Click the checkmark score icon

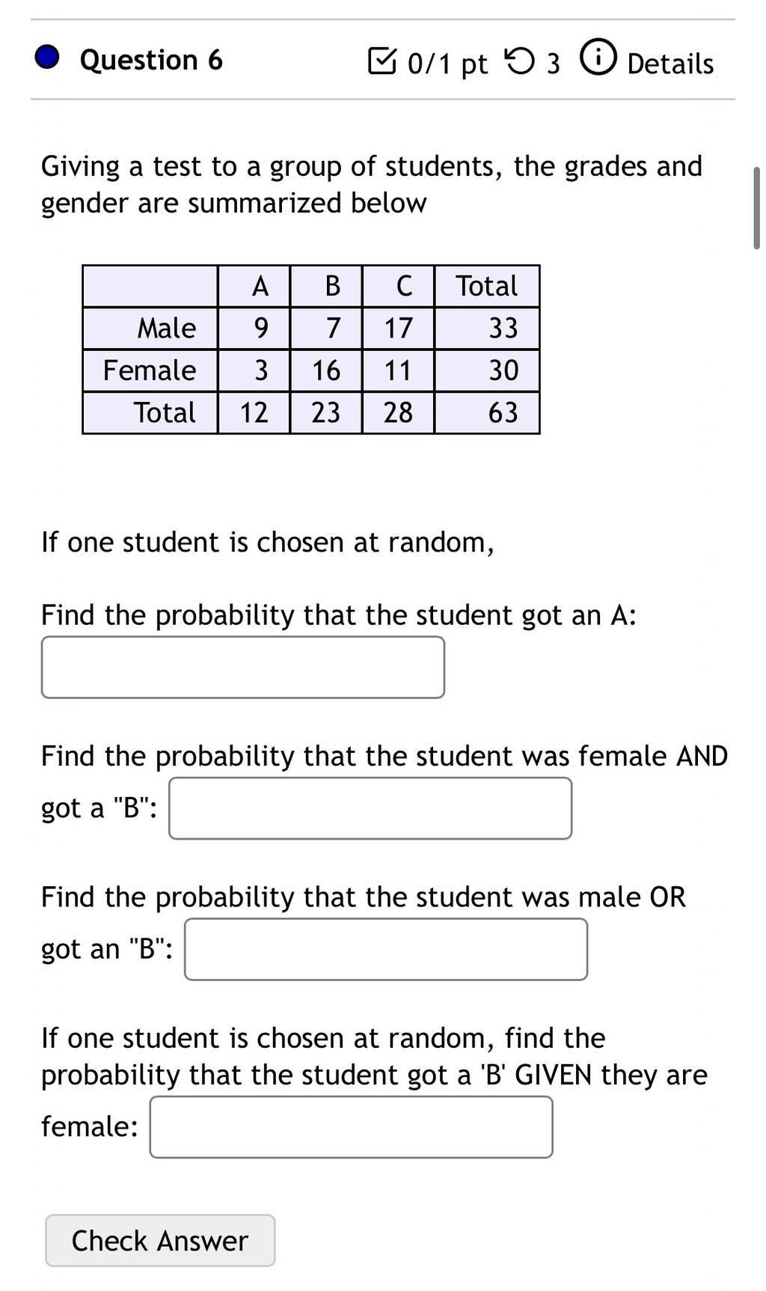coord(382,61)
